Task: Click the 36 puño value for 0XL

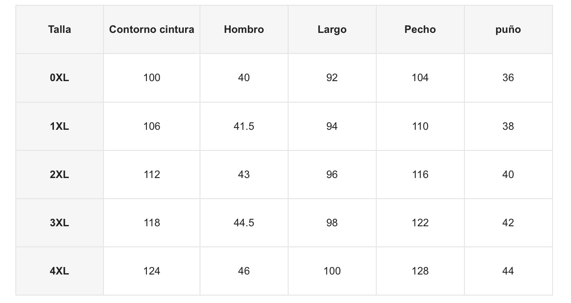Action: pos(508,78)
